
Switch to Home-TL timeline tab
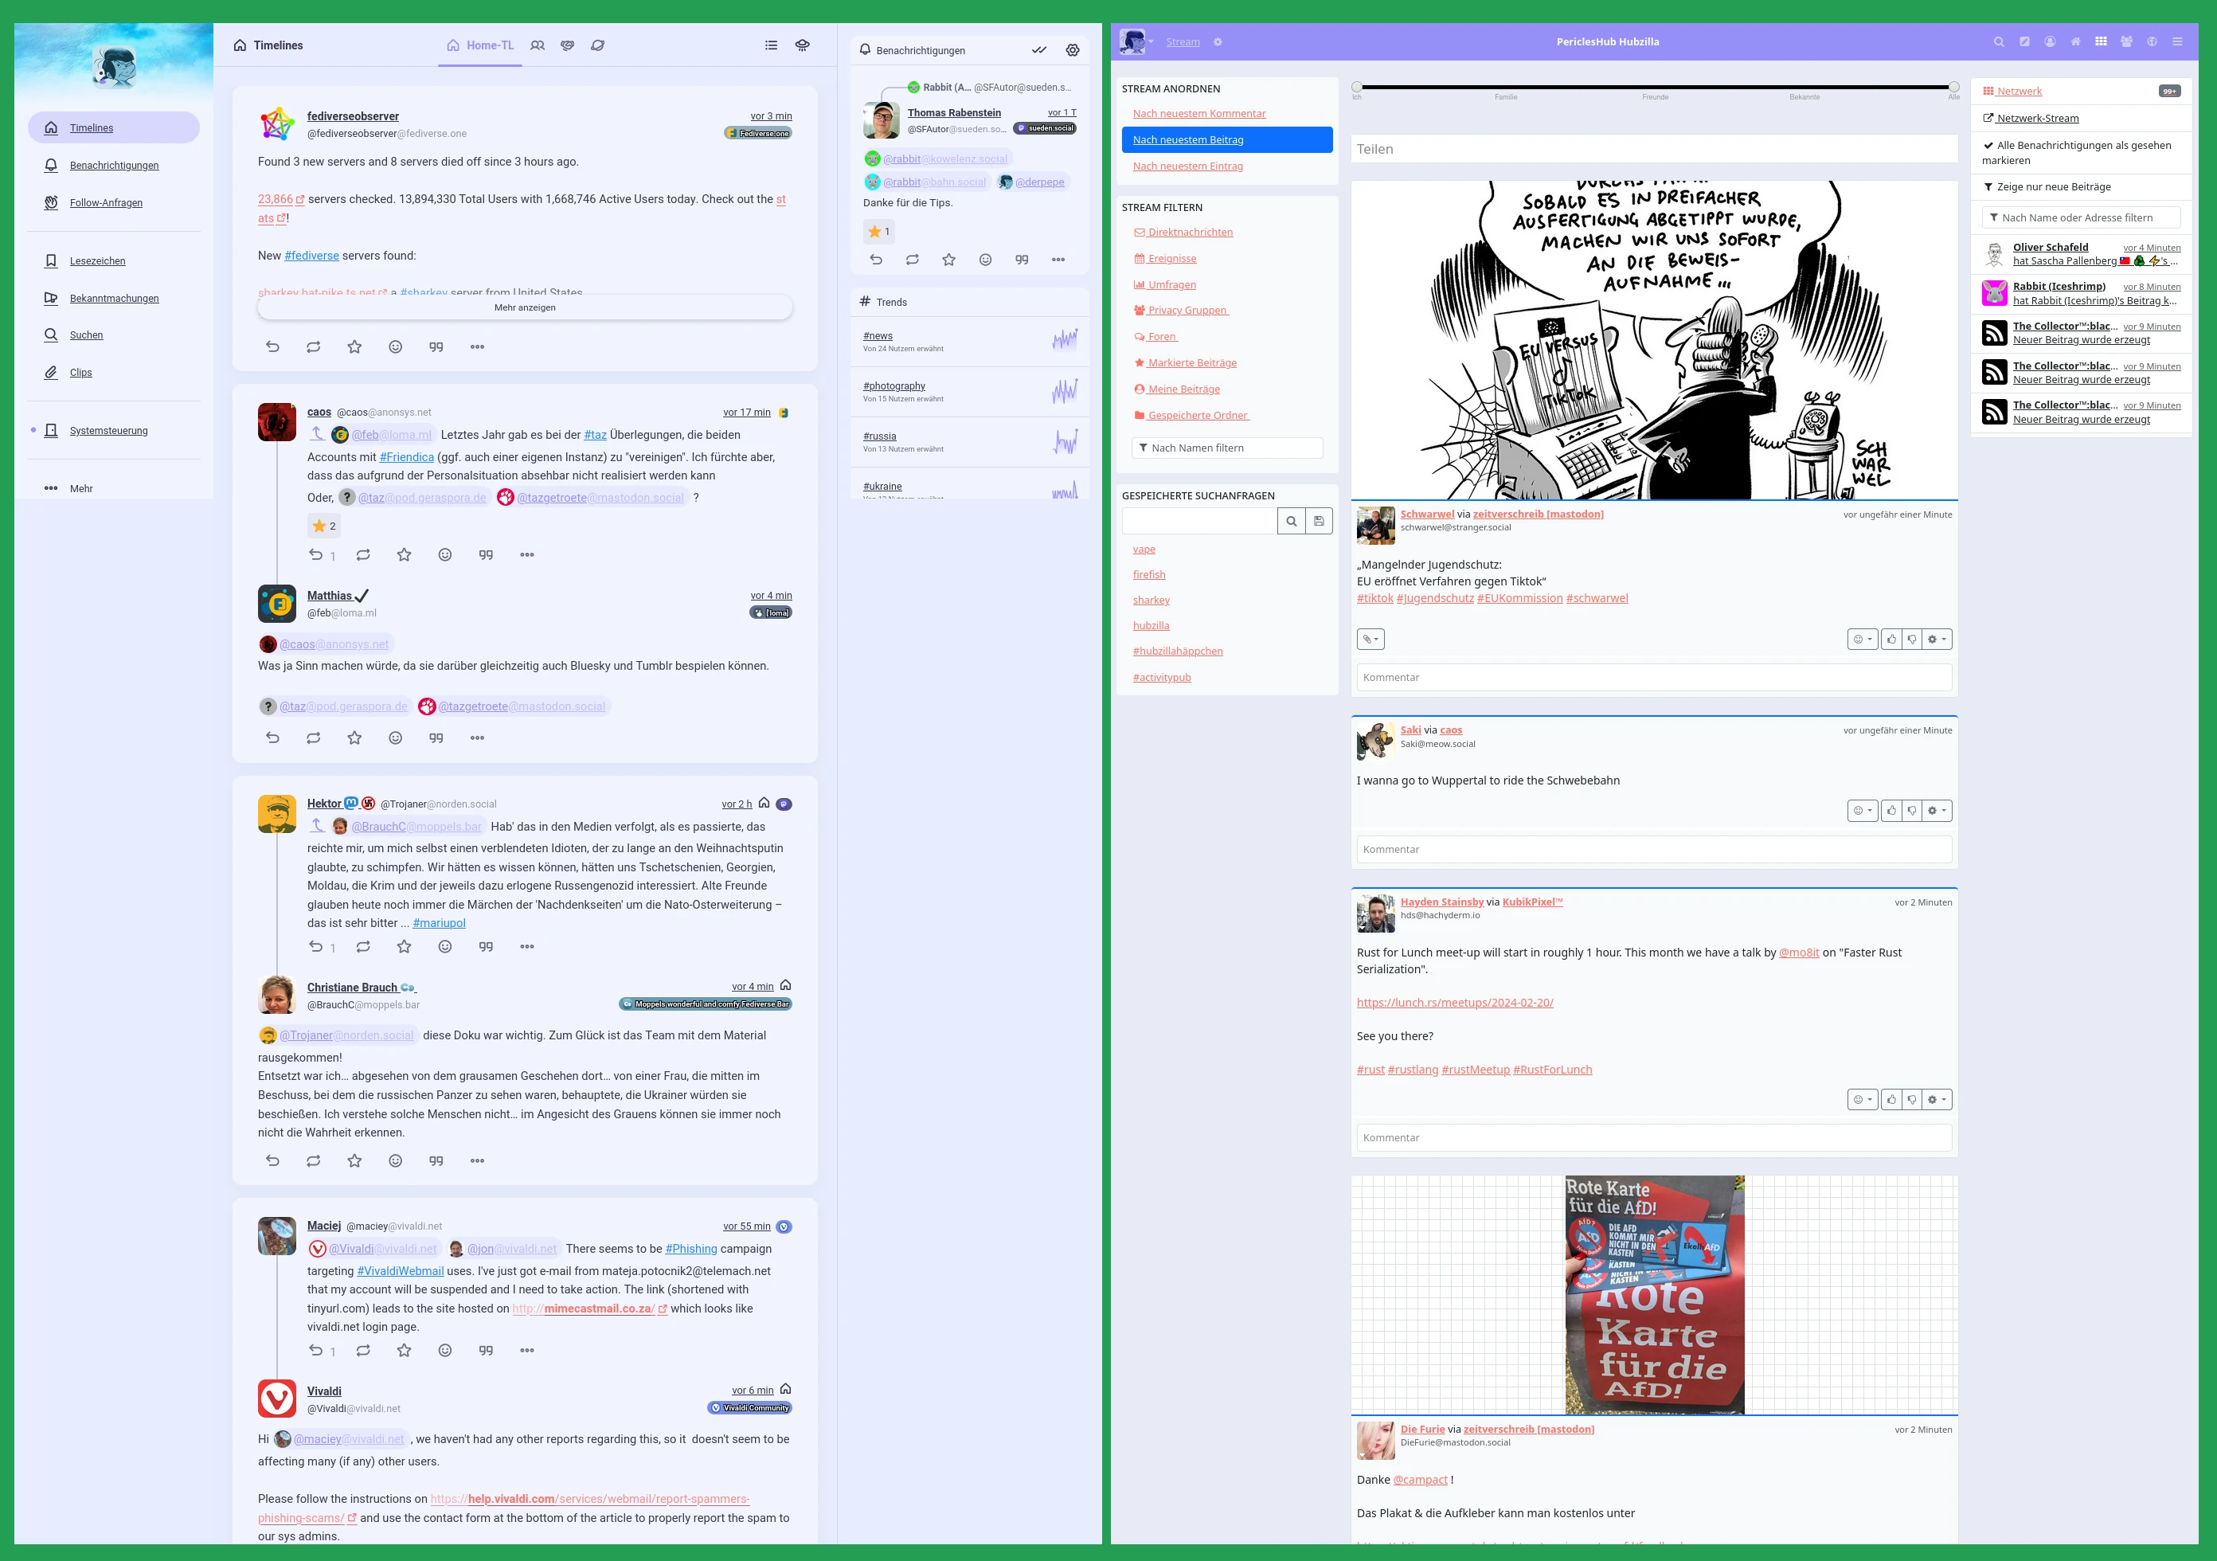point(480,45)
